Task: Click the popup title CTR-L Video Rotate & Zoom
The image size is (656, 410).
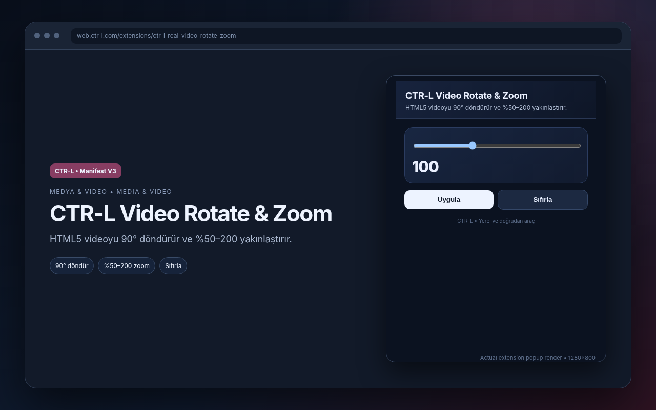Action: click(x=466, y=96)
